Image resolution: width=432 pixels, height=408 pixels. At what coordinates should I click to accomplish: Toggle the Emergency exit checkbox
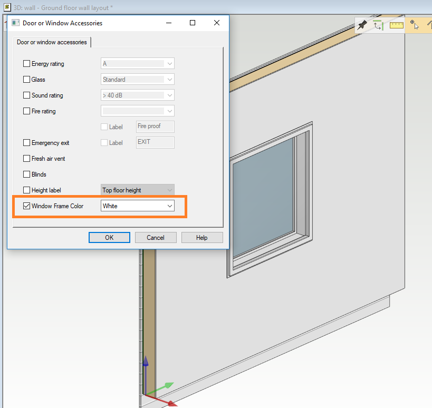click(x=26, y=143)
